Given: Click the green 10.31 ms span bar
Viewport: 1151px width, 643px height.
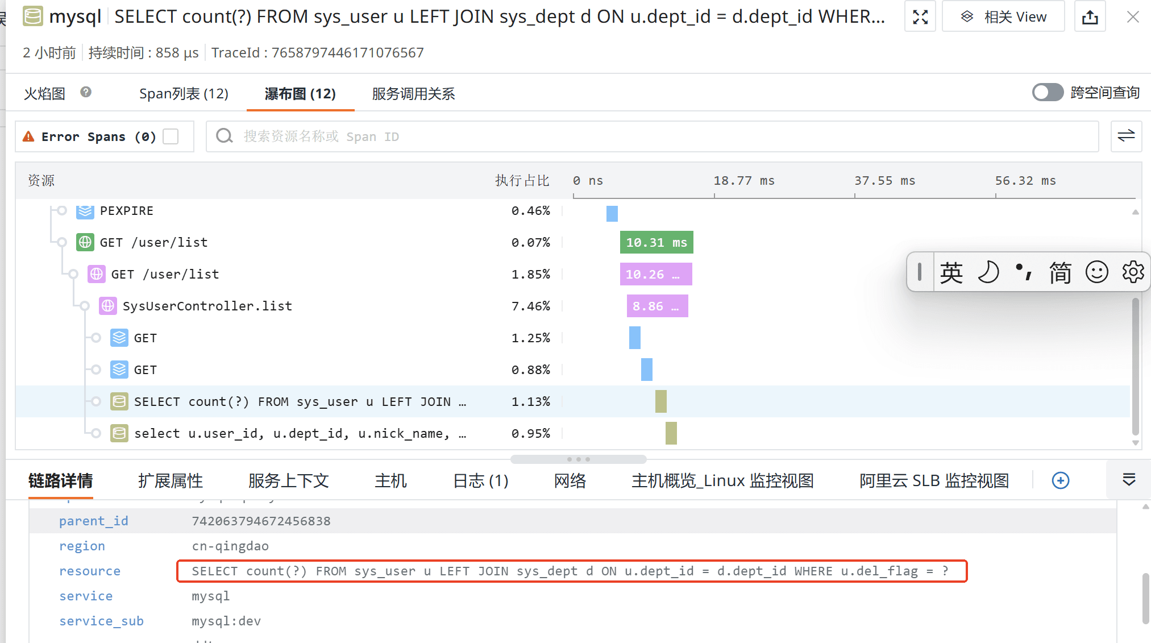Looking at the screenshot, I should pyautogui.click(x=656, y=243).
